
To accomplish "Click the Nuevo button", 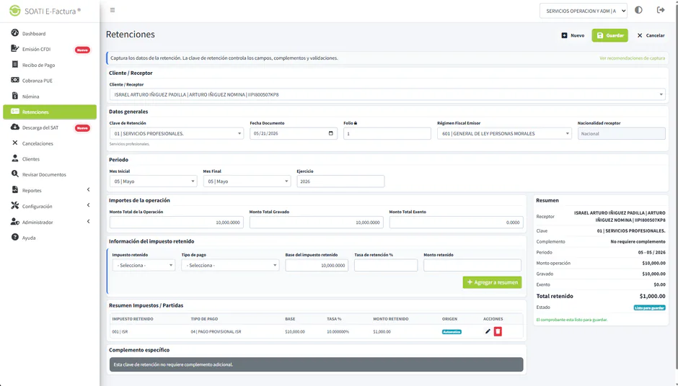I will (573, 35).
